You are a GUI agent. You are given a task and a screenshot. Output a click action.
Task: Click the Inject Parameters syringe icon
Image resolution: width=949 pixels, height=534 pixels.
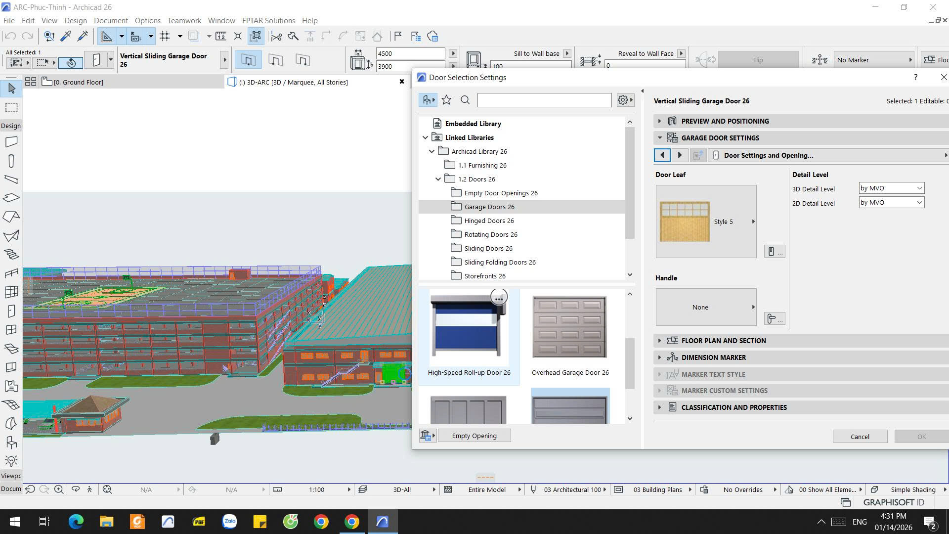(x=83, y=36)
